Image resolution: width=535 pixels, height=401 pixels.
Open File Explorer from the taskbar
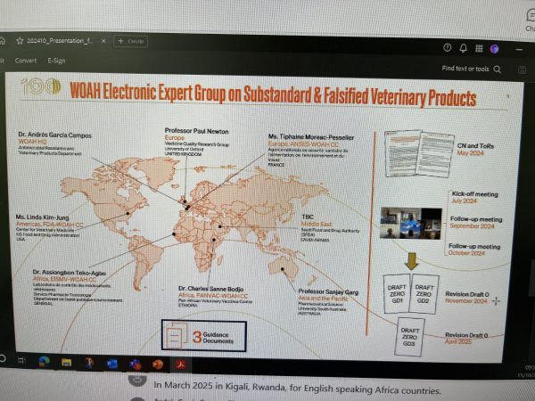[66, 363]
